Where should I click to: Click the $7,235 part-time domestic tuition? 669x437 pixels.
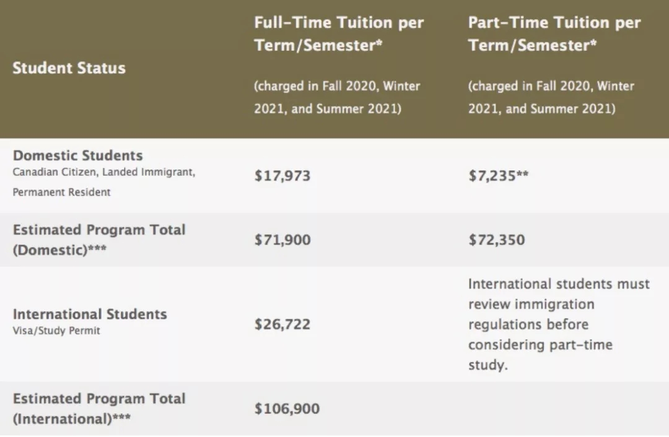tap(498, 176)
